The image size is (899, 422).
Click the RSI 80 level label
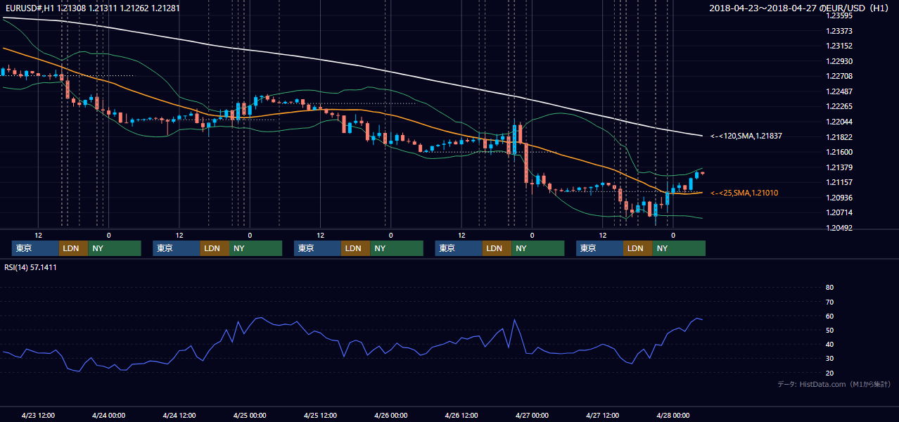coord(829,288)
